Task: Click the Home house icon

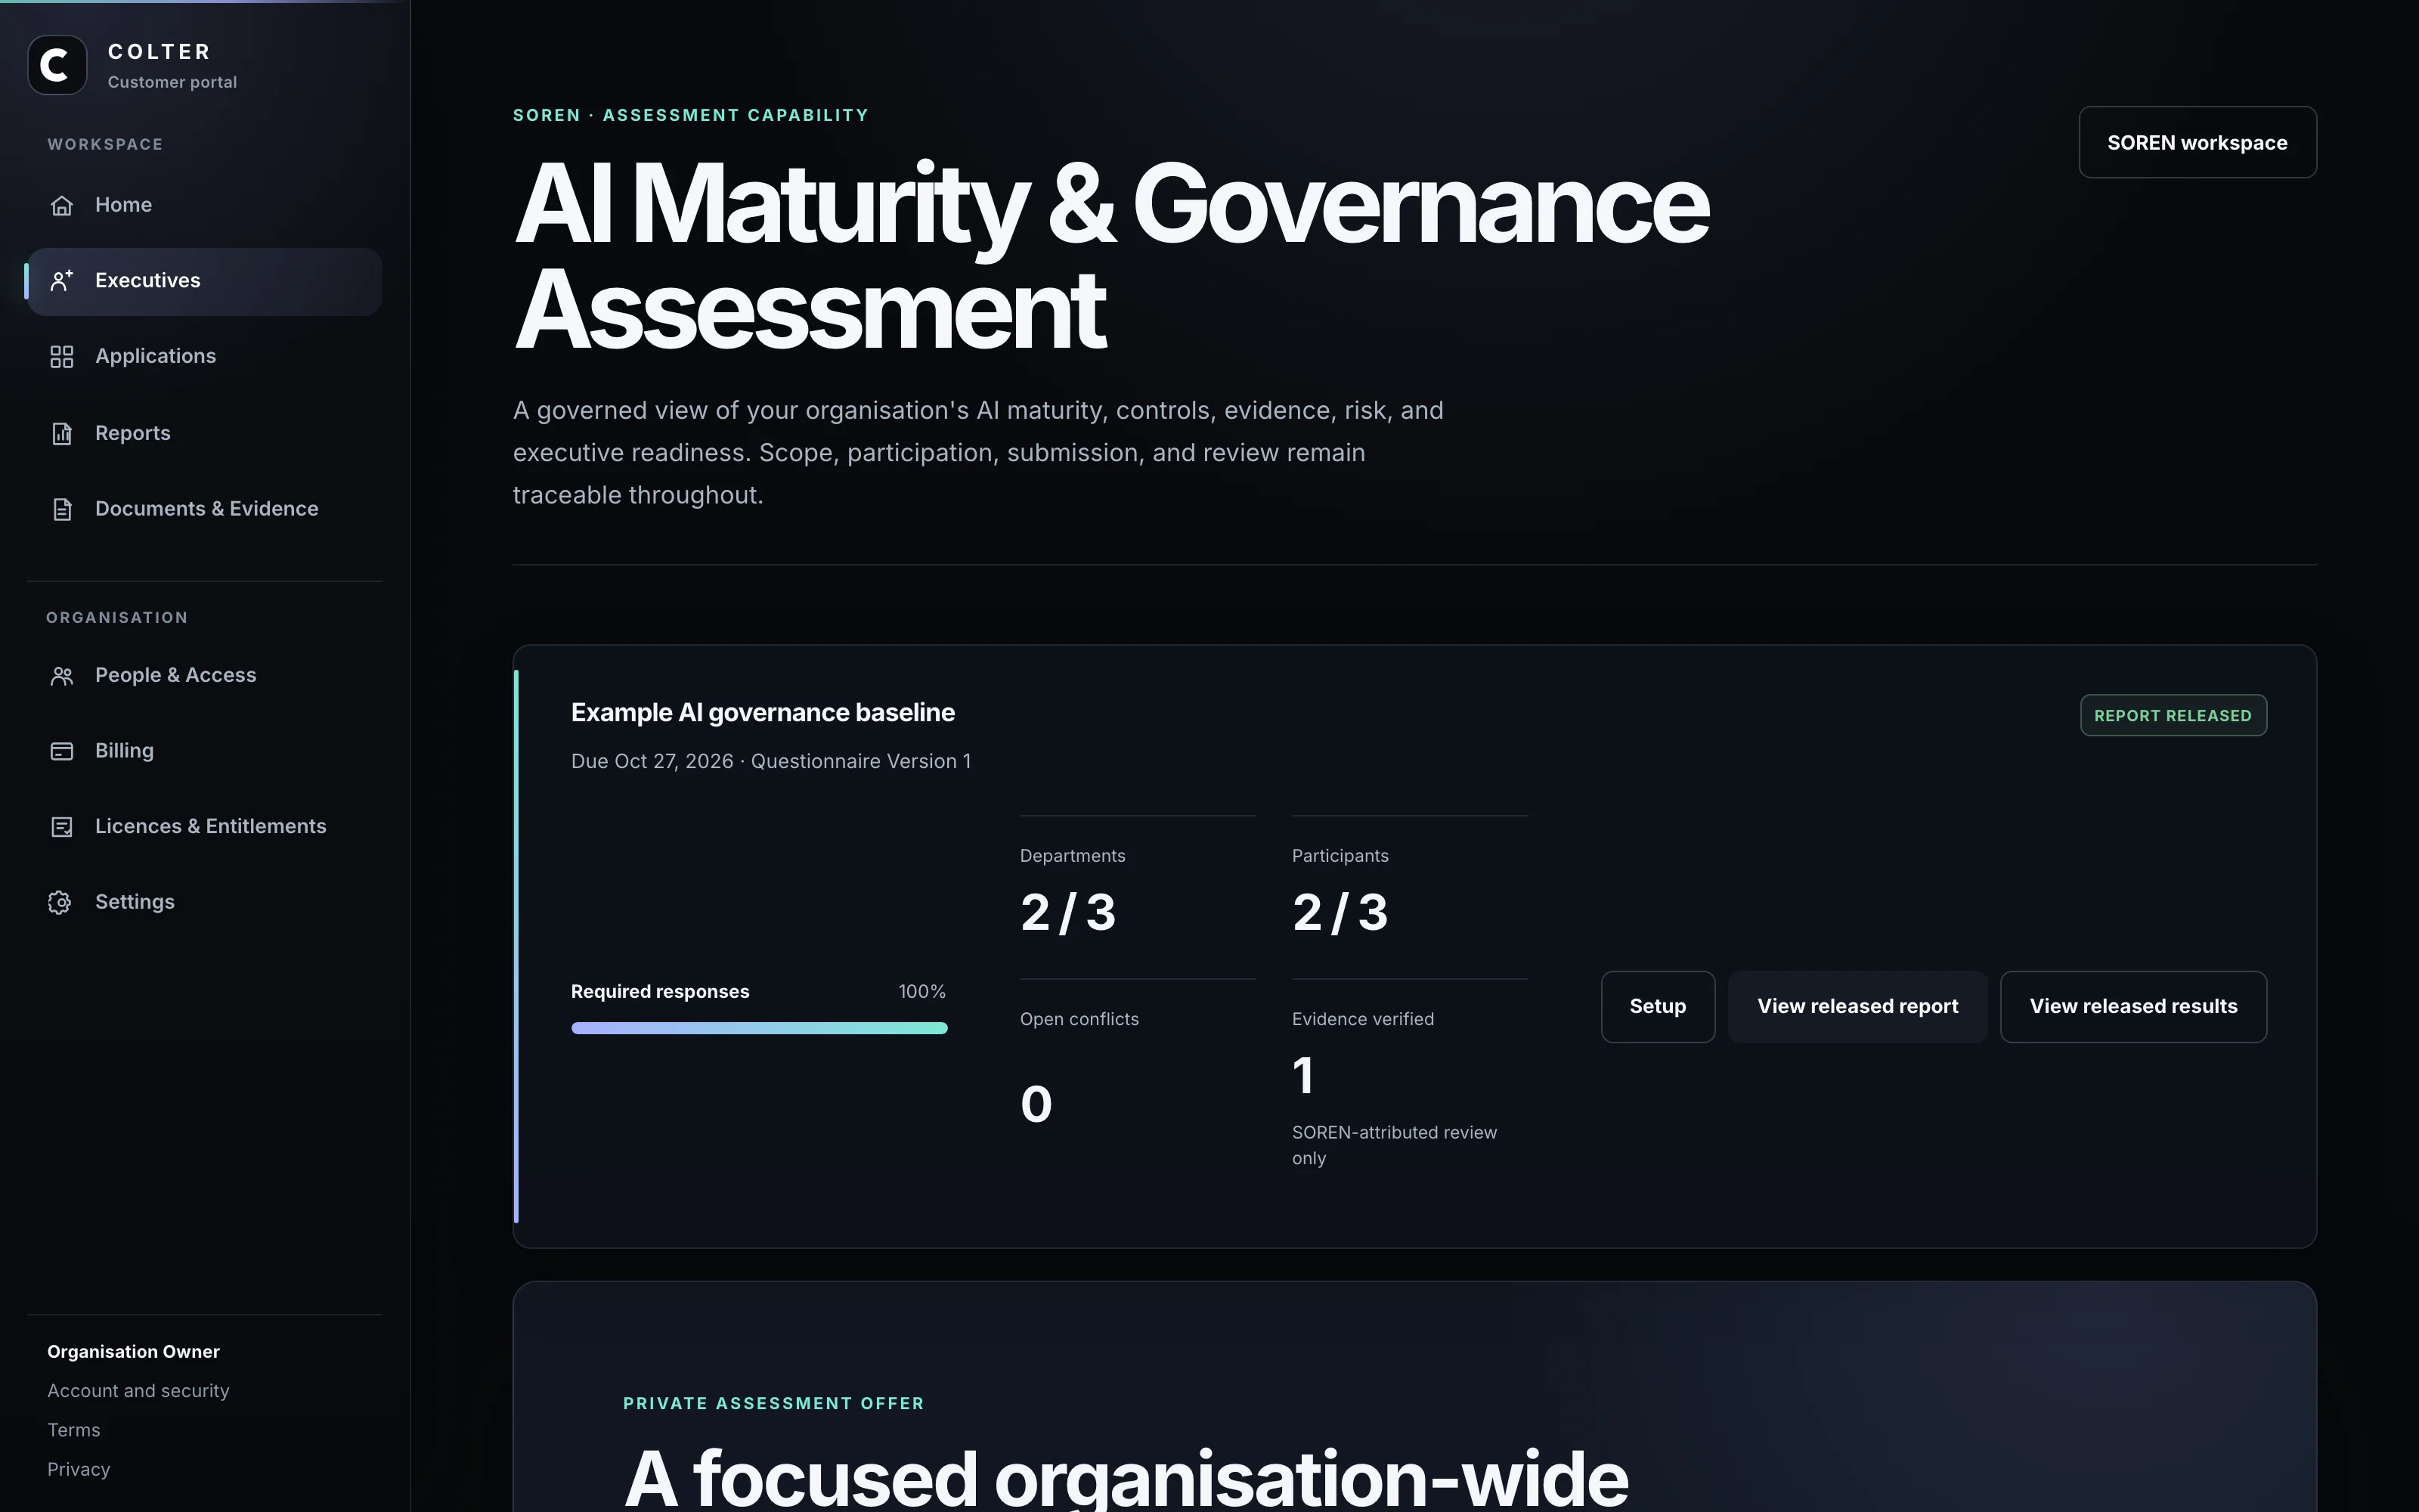Action: [62, 205]
